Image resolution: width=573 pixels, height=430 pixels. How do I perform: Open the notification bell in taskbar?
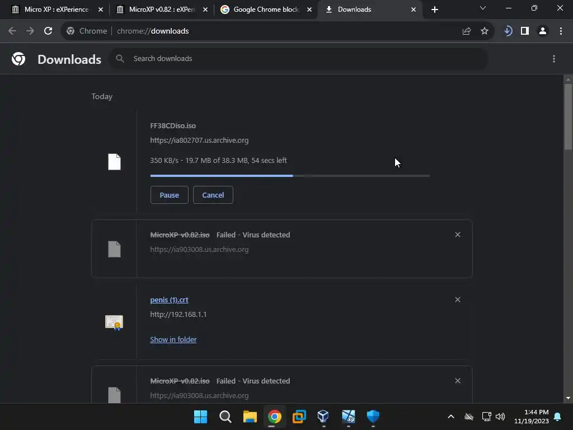click(557, 417)
